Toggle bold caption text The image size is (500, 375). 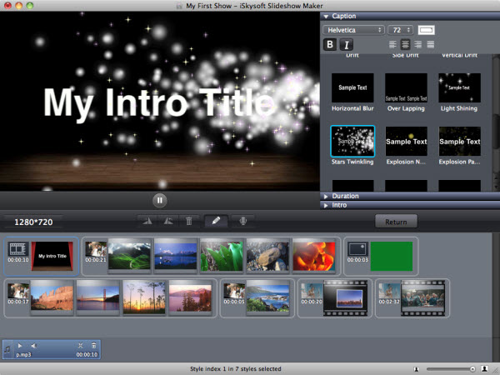coord(331,45)
